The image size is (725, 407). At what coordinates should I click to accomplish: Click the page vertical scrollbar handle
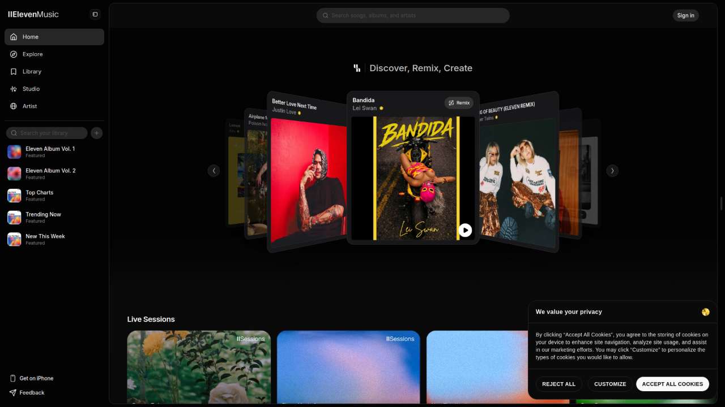coord(722,203)
